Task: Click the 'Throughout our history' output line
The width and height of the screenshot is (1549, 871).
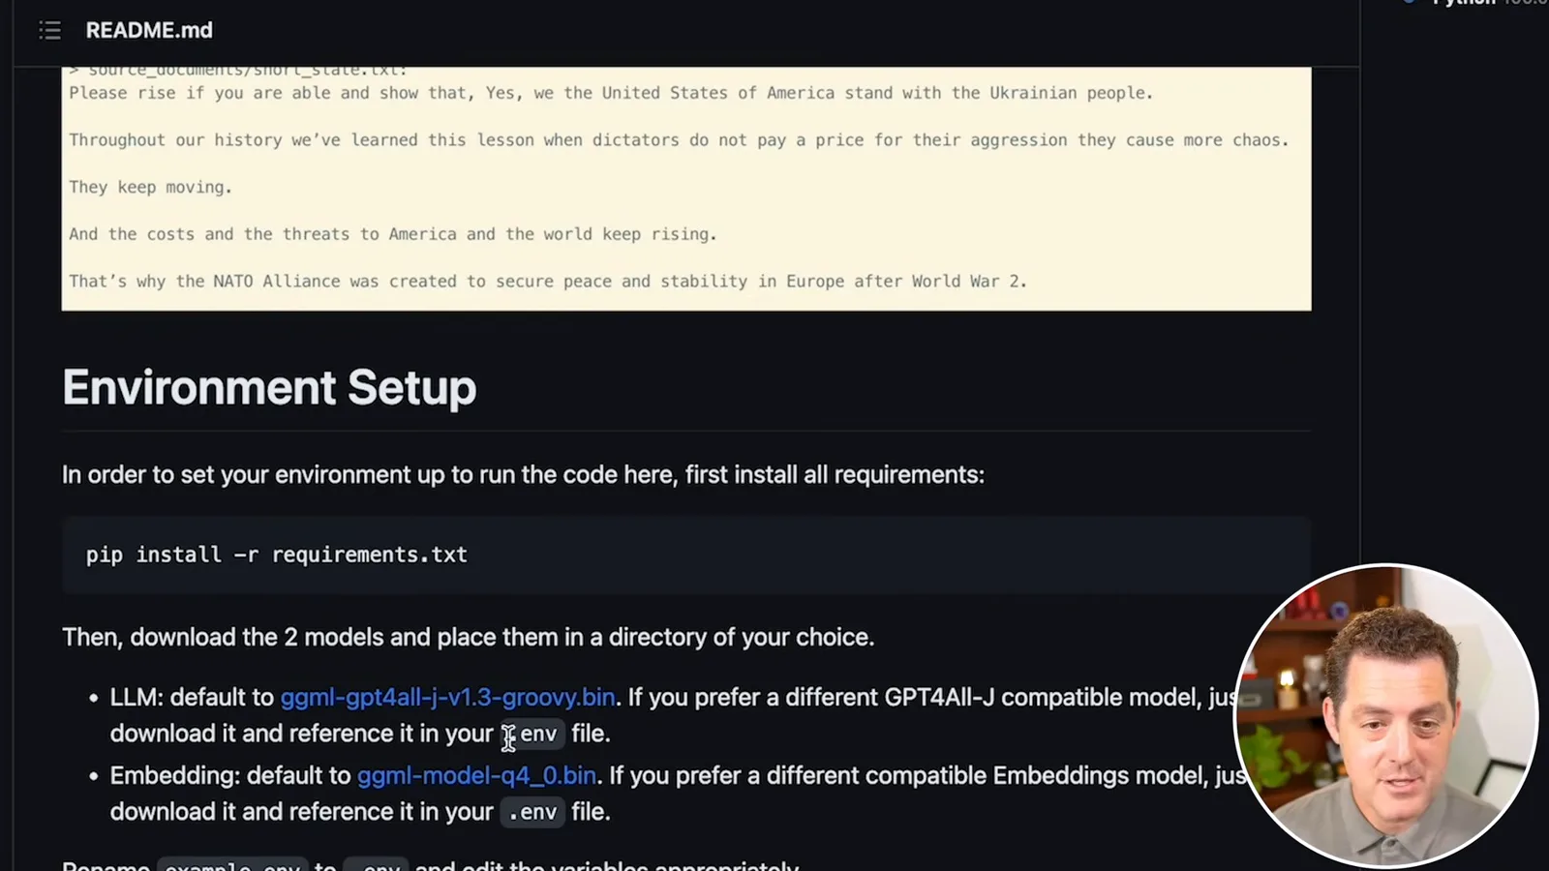Action: pos(679,139)
